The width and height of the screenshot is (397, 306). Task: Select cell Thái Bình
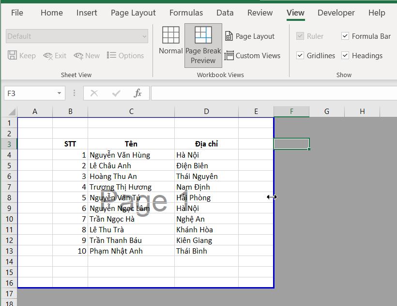tap(206, 251)
